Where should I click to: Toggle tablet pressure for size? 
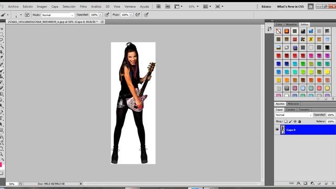[146, 15]
